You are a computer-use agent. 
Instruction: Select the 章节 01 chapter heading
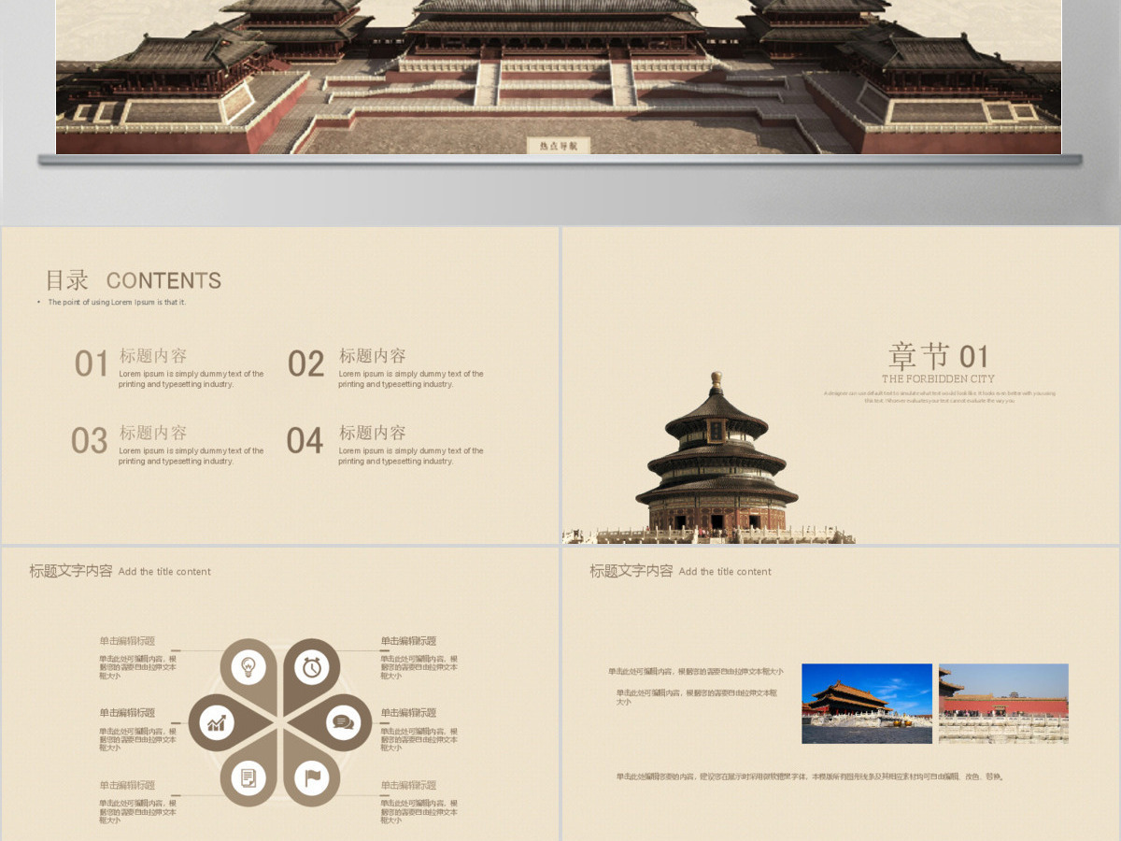[938, 356]
